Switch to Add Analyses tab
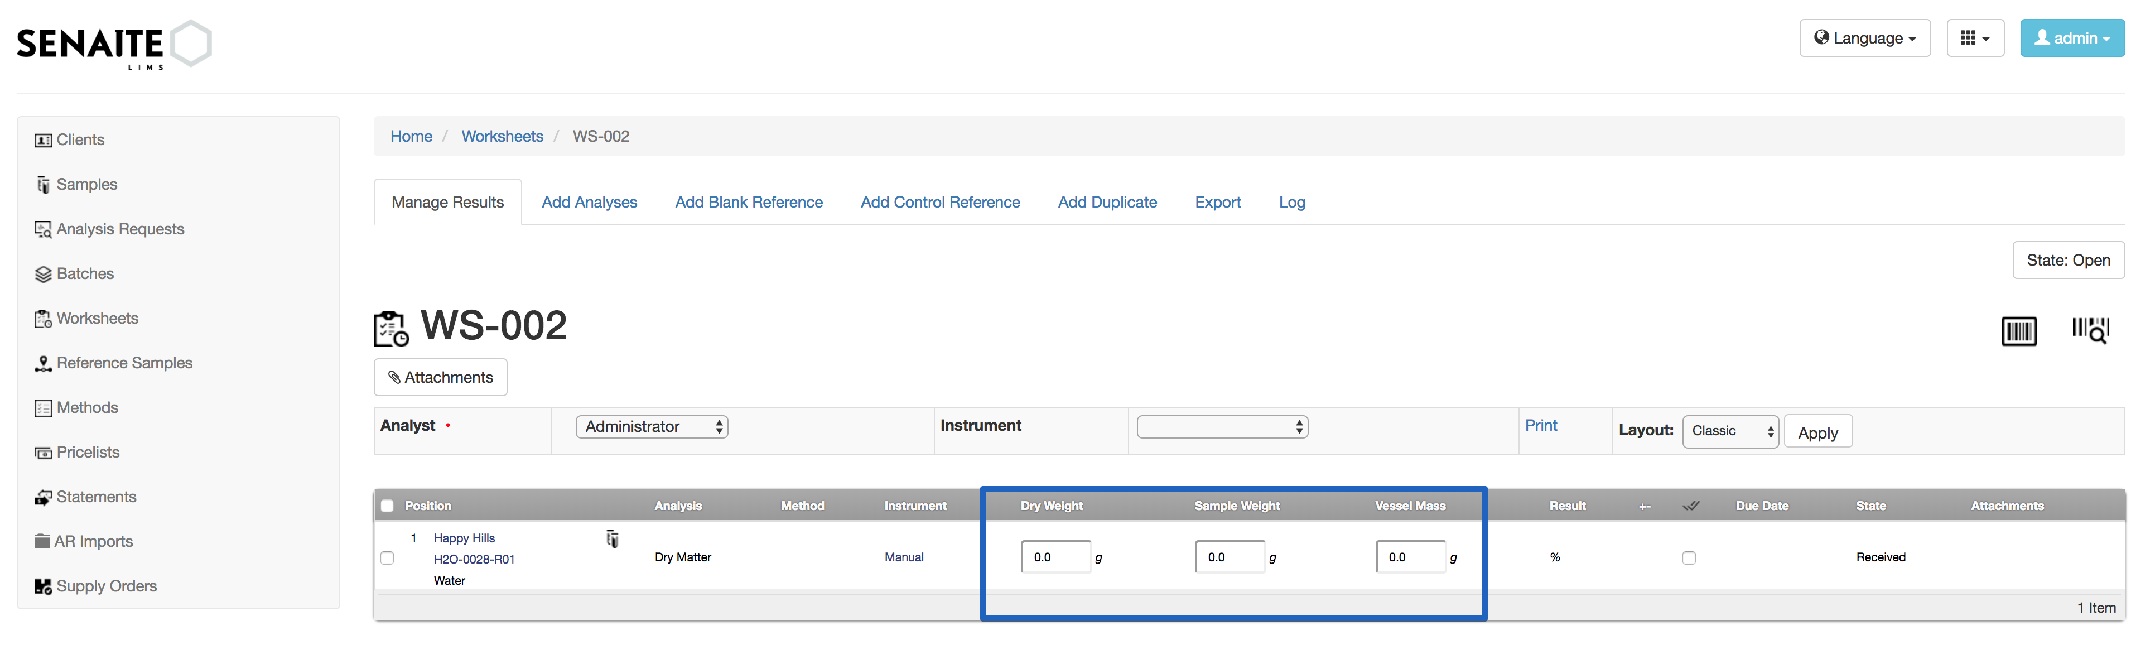The width and height of the screenshot is (2131, 664). (589, 202)
